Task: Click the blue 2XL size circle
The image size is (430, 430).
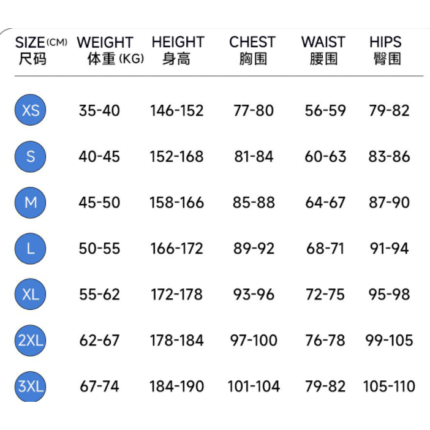Action: [x=31, y=341]
